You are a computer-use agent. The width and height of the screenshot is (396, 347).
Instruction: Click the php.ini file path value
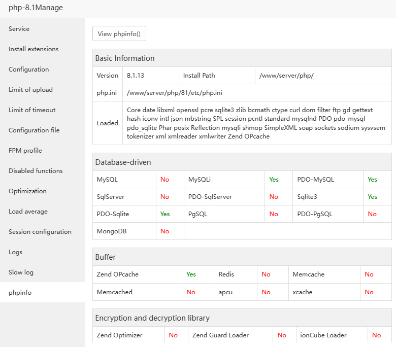pyautogui.click(x=175, y=93)
